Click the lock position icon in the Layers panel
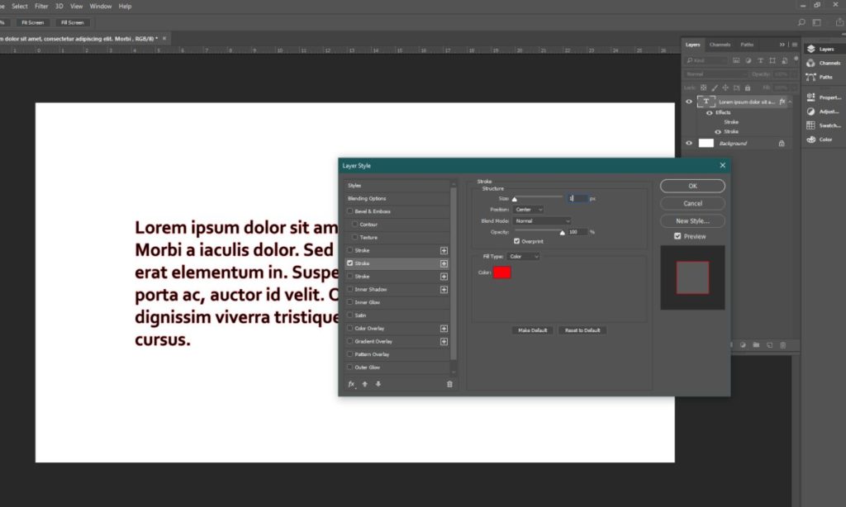The width and height of the screenshot is (846, 507). pos(725,88)
